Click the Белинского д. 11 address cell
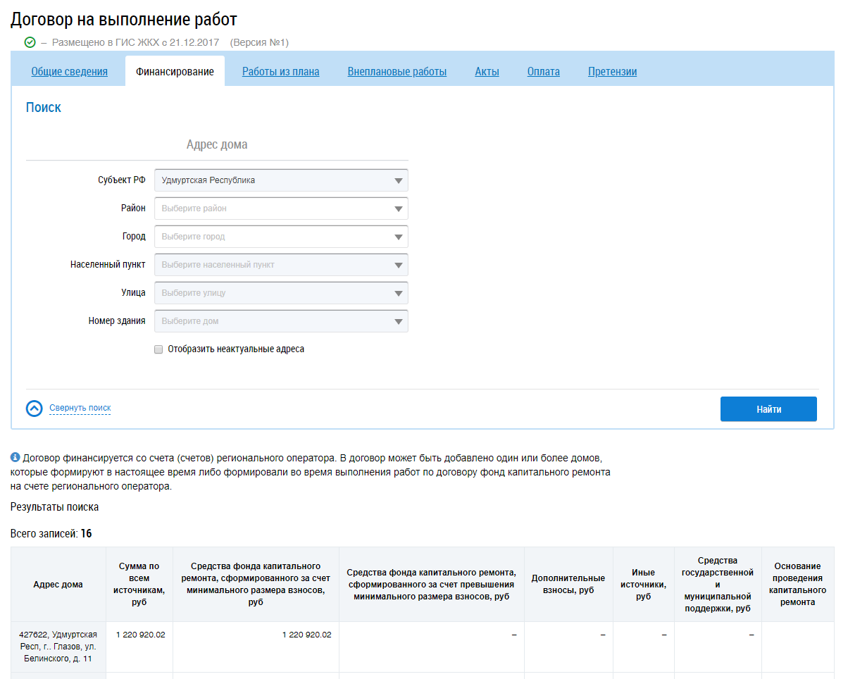The width and height of the screenshot is (848, 679). coord(58,647)
